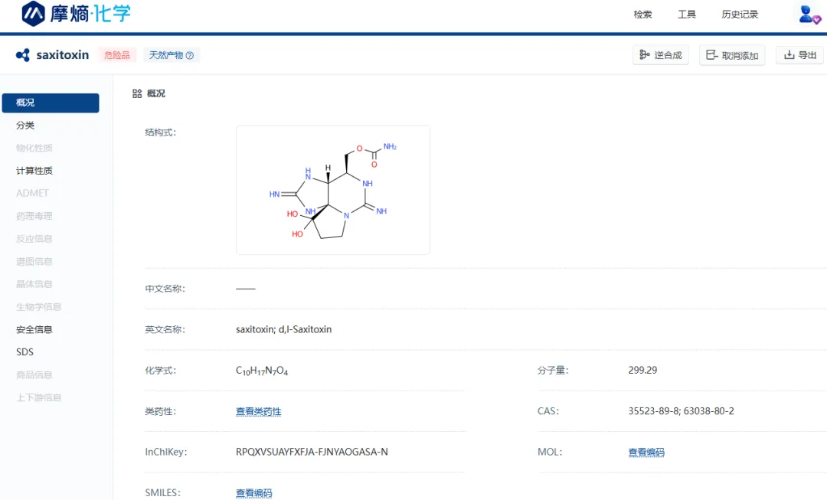Go to 历史记录 in top navigation

click(x=740, y=15)
